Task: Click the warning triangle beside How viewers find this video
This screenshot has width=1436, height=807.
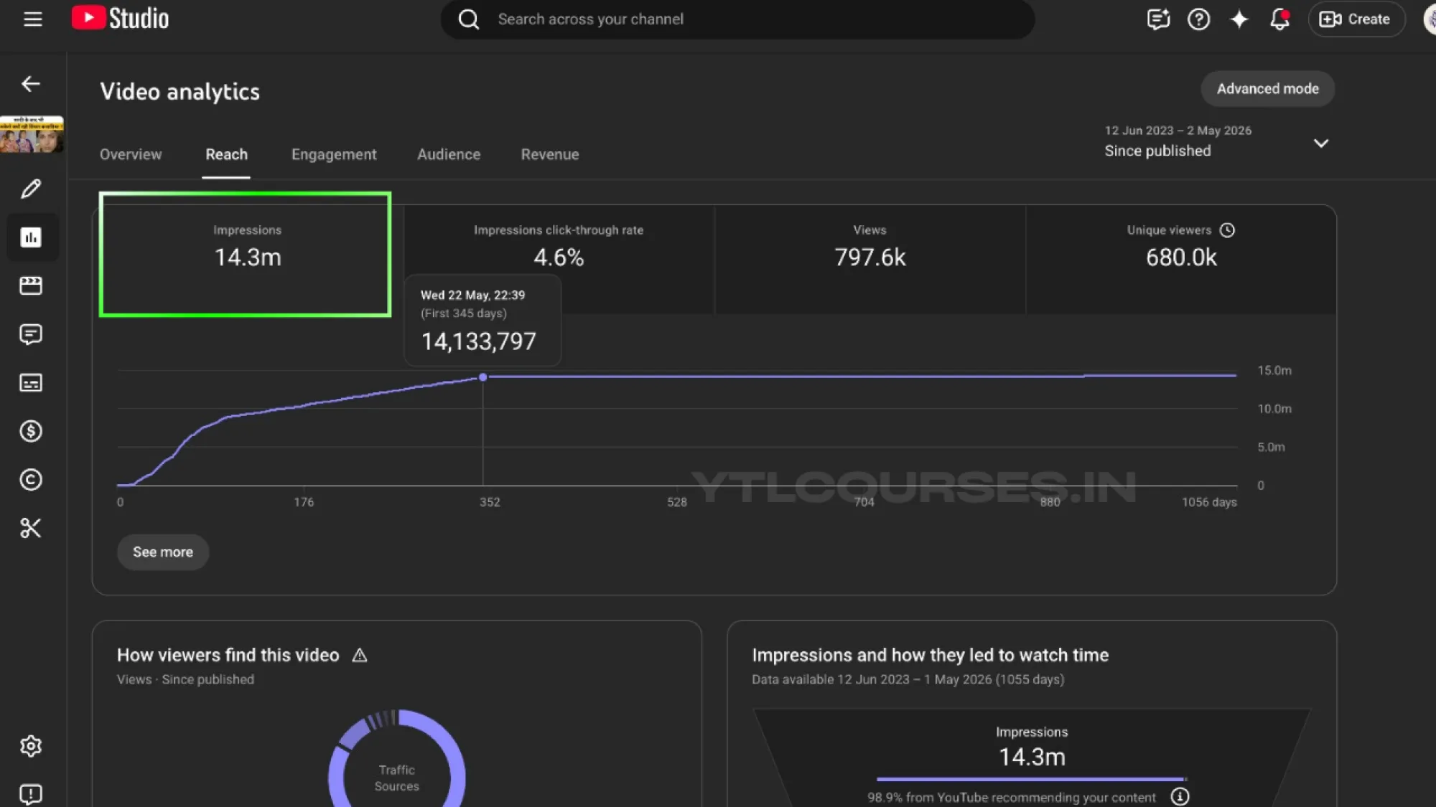Action: click(360, 655)
